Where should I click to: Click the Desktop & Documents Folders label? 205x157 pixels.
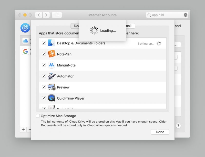pyautogui.click(x=81, y=43)
